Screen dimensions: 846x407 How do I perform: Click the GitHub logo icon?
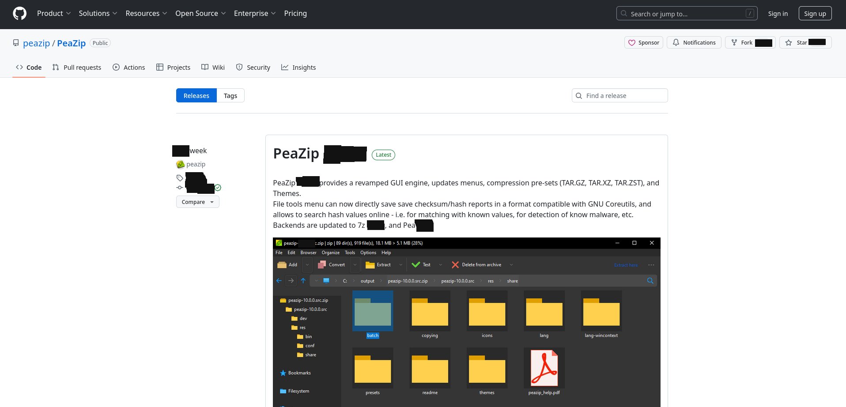[19, 14]
